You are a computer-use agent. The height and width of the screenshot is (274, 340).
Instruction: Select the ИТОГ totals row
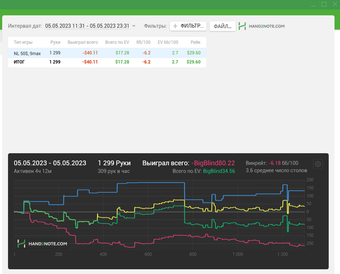click(107, 62)
